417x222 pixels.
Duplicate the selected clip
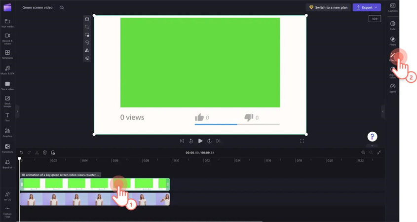pyautogui.click(x=53, y=152)
